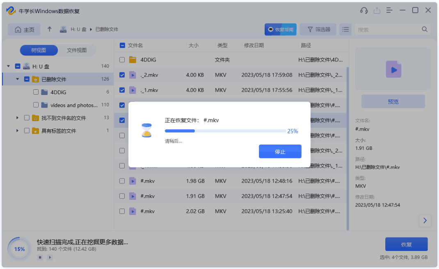The width and height of the screenshot is (439, 269).
Task: Click the search magnifier icon
Action: (424, 29)
